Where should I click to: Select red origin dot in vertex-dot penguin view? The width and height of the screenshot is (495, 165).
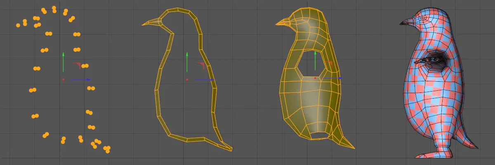[x=63, y=79]
